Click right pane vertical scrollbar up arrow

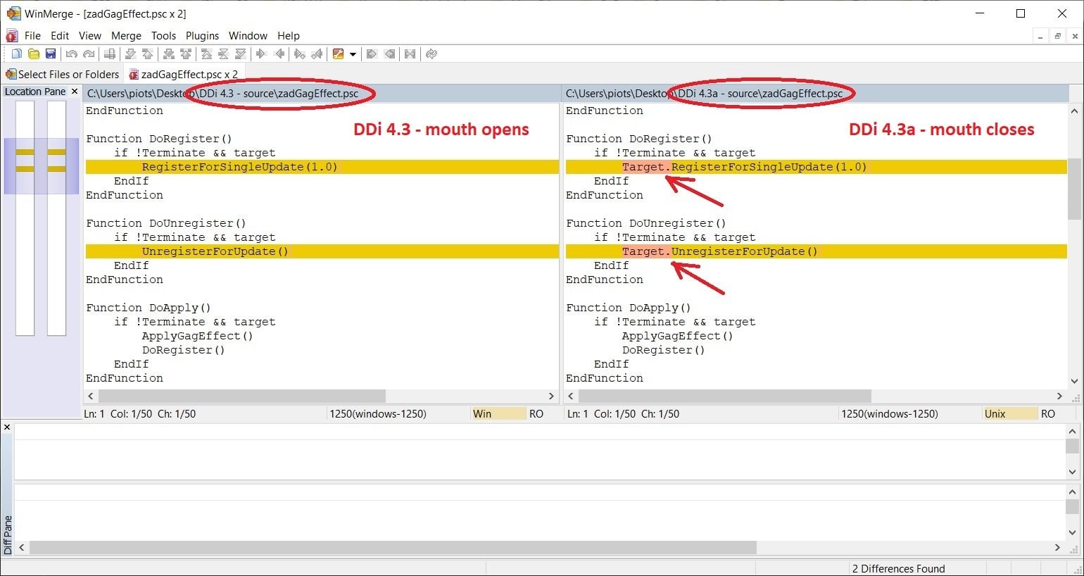(x=1074, y=111)
